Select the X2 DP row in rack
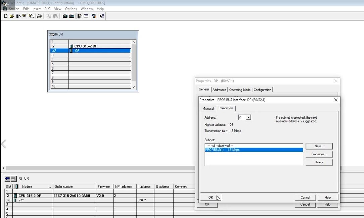This screenshot has height=218, width=364. pos(91,51)
